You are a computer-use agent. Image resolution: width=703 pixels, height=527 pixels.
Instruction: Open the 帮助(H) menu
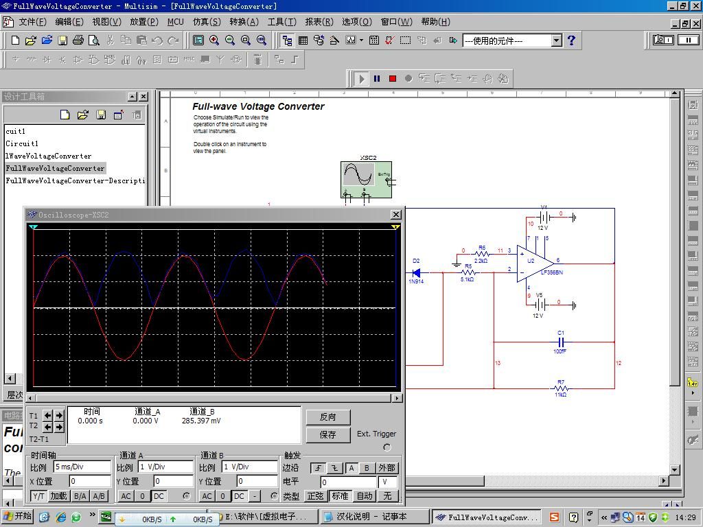(x=435, y=21)
